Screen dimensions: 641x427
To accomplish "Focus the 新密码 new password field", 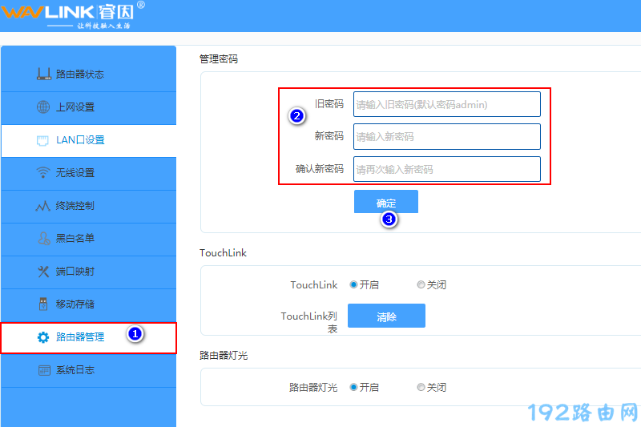I will pos(446,137).
